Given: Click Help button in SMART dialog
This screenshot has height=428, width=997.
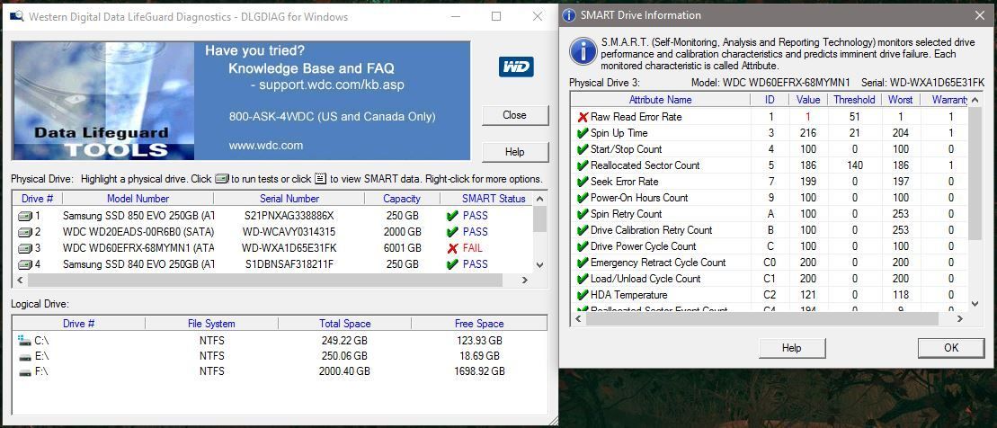Looking at the screenshot, I should (x=792, y=348).
